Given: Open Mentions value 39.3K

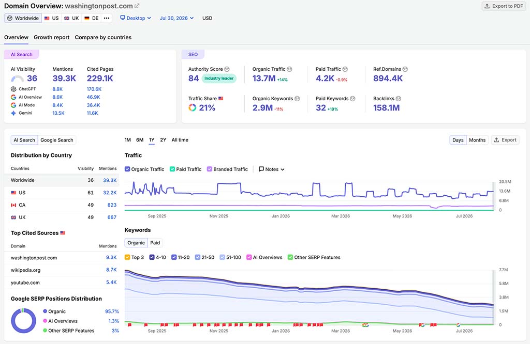Looking at the screenshot, I should pos(64,78).
